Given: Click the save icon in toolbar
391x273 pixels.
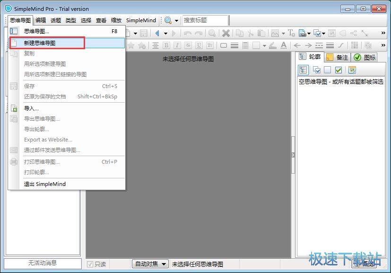Looking at the screenshot, I should click(144, 33).
